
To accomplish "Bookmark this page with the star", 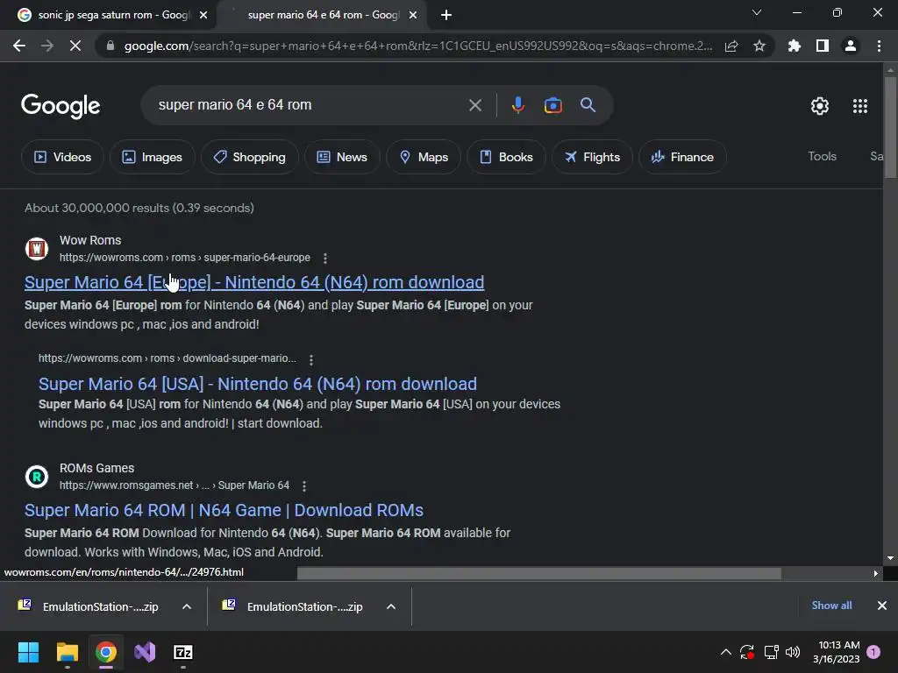I will pyautogui.click(x=759, y=46).
